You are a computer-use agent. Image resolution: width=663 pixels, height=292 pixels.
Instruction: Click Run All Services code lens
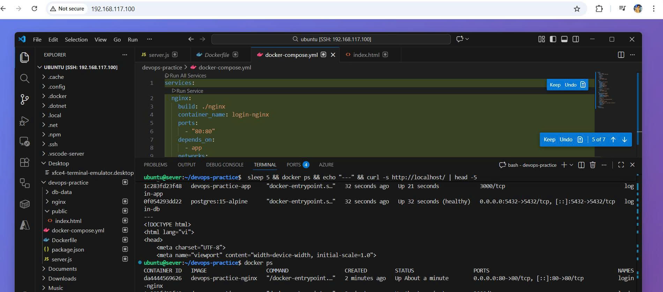188,76
